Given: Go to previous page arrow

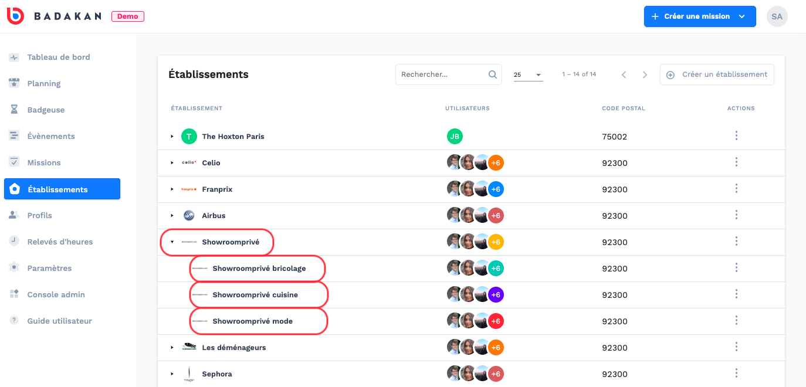Looking at the screenshot, I should (x=624, y=74).
